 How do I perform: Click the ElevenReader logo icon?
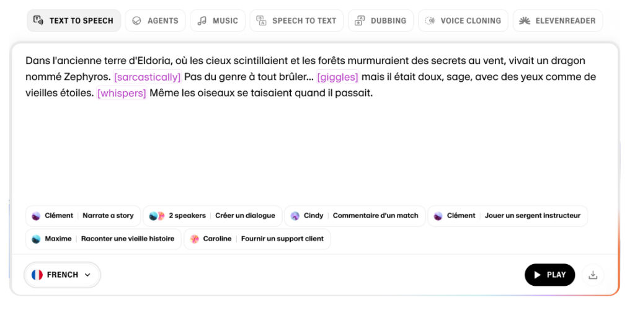pyautogui.click(x=525, y=20)
